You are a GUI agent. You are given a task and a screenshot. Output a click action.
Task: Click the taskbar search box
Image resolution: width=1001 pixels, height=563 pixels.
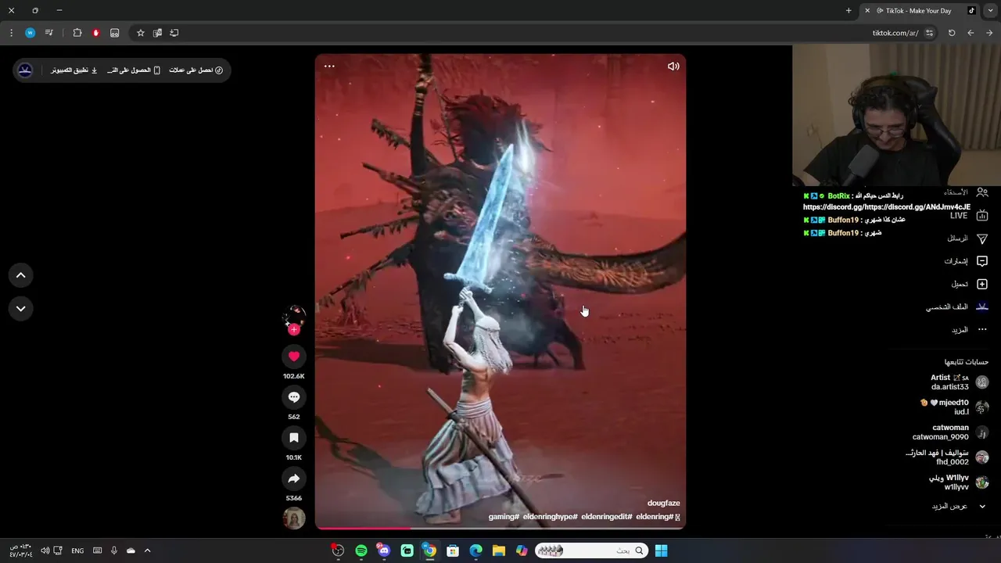click(x=592, y=550)
